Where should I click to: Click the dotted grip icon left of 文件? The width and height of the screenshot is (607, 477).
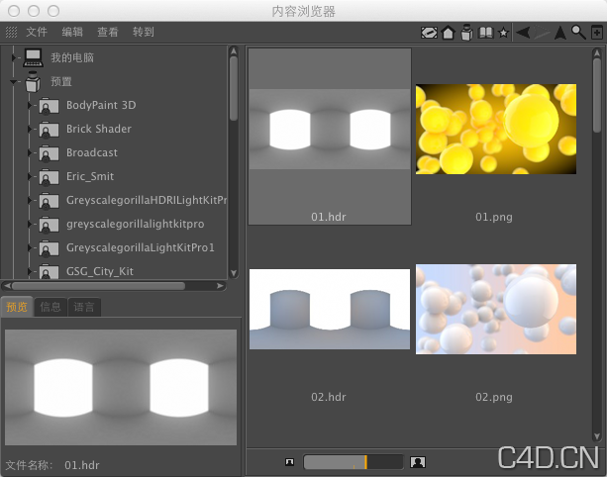pos(11,32)
